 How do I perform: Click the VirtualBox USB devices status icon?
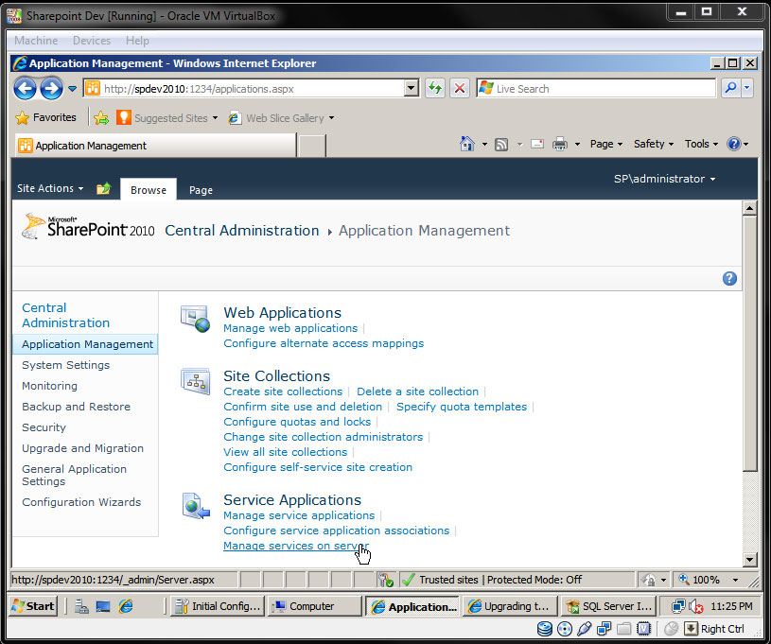pos(584,629)
